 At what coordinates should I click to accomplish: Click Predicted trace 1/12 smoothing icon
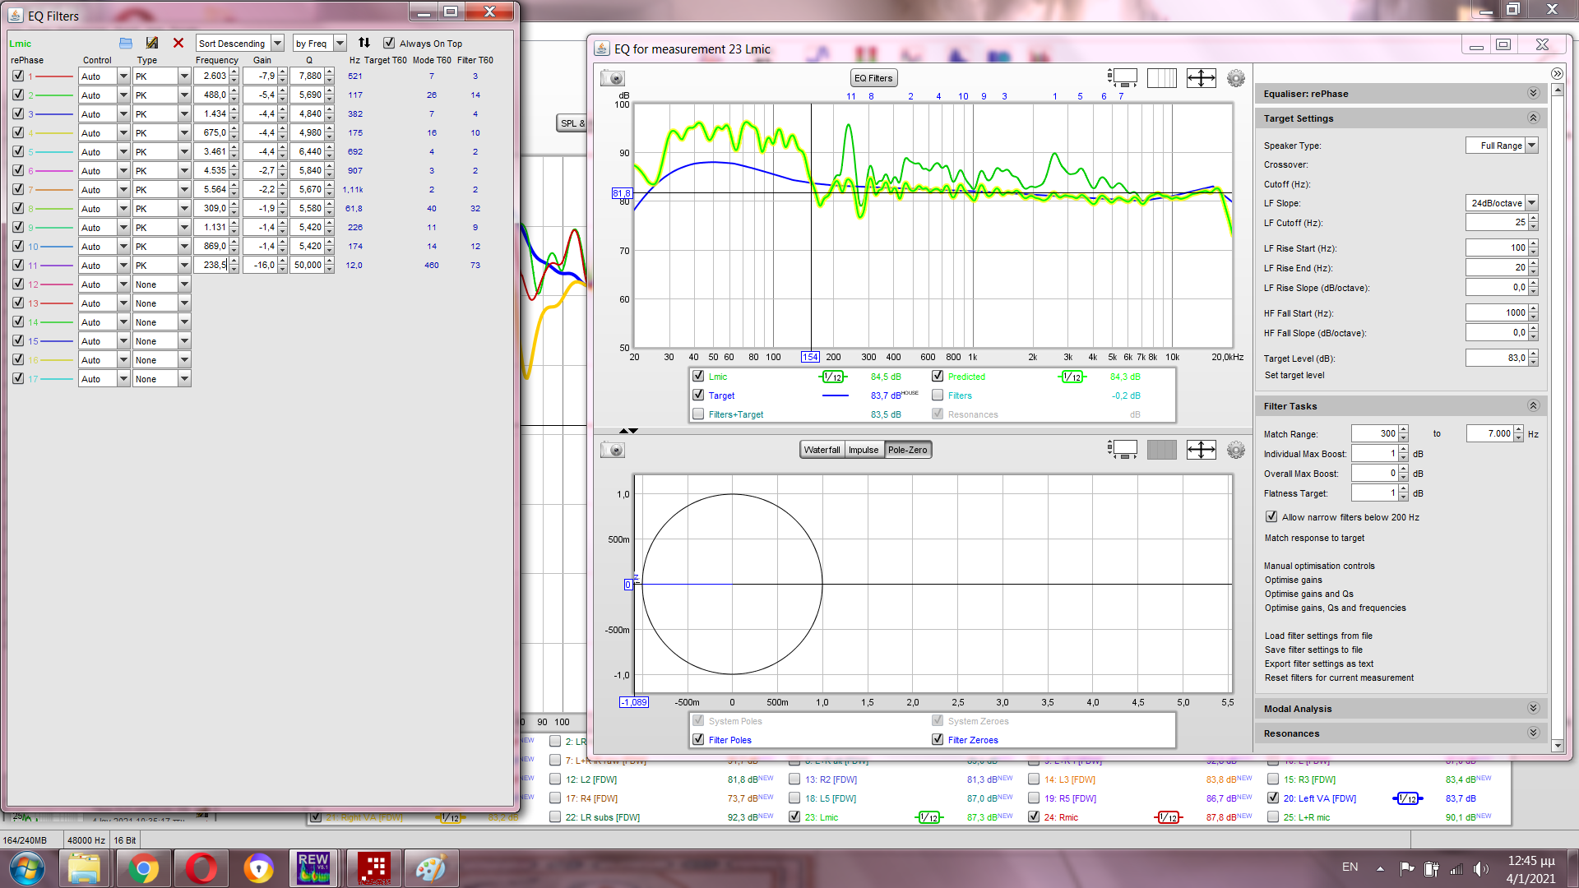[1072, 377]
